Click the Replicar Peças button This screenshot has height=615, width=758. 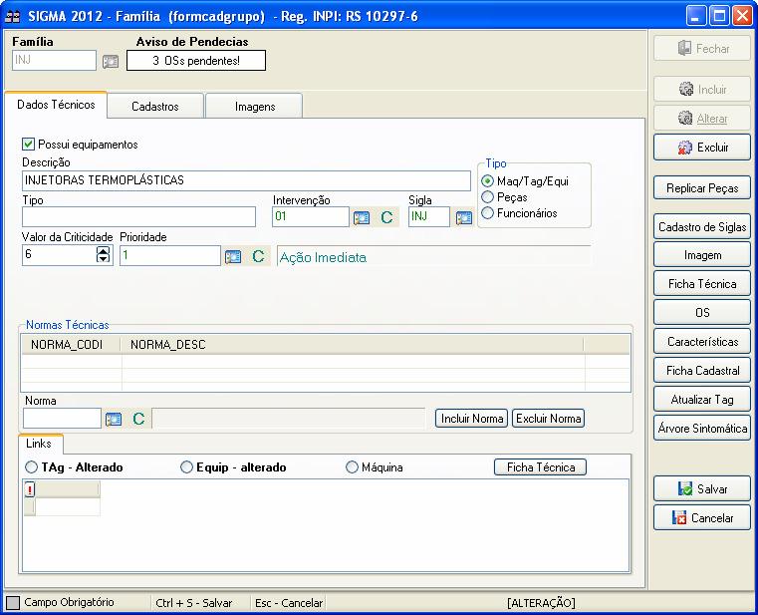702,187
